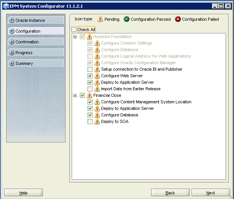
Task: Uncheck Configure Content Management System Location
Action: 90,102
